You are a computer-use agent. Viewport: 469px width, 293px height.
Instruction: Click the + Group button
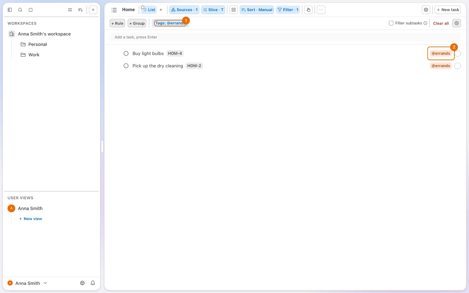pyautogui.click(x=137, y=23)
